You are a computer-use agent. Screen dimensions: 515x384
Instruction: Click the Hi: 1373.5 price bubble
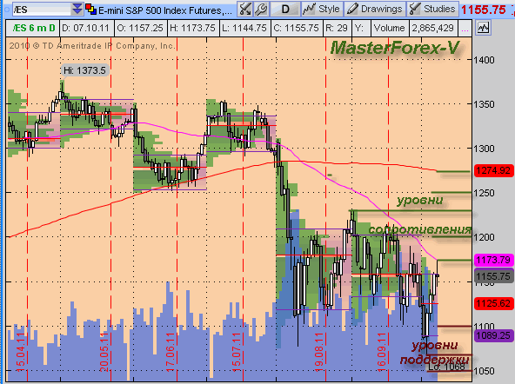[x=84, y=70]
